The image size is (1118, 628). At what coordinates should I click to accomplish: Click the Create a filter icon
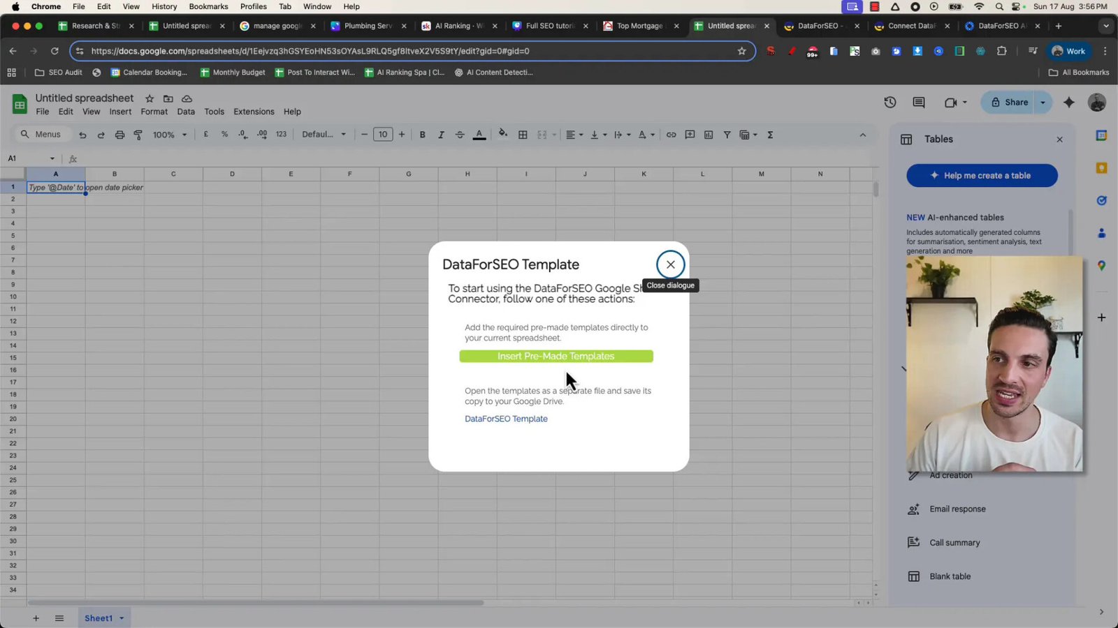click(x=727, y=135)
